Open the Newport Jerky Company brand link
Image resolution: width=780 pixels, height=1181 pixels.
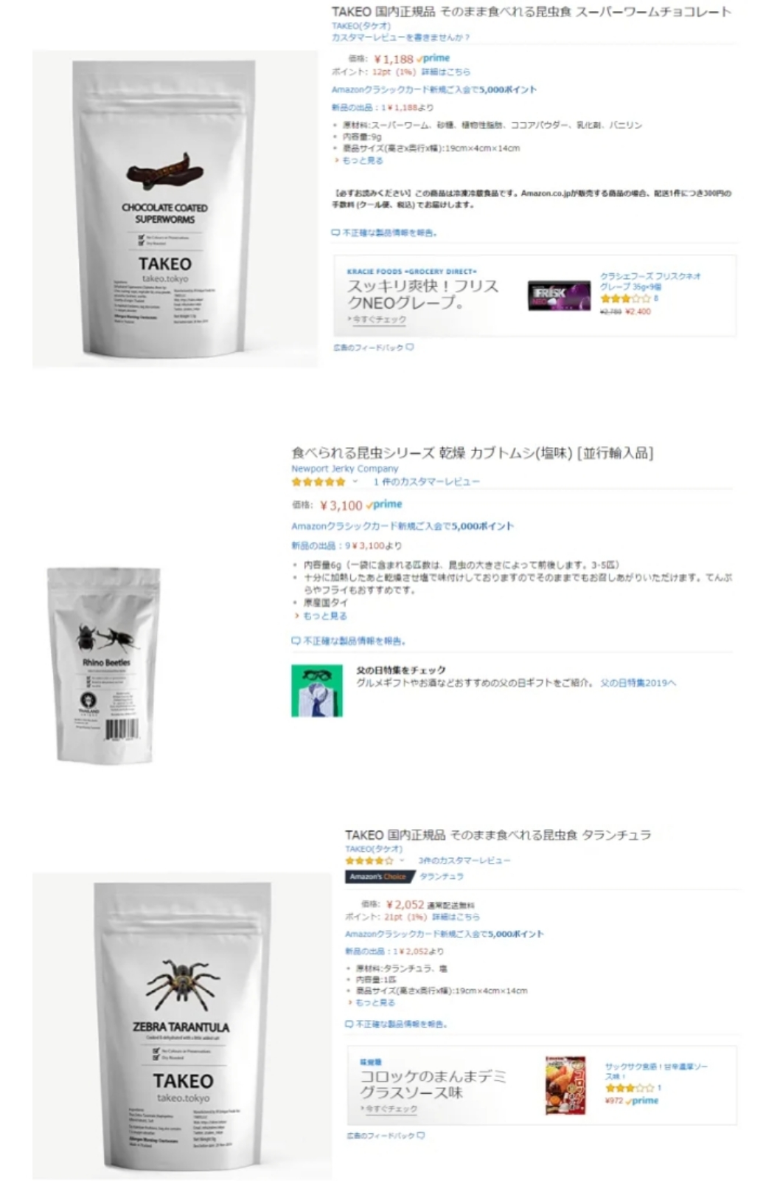point(344,468)
